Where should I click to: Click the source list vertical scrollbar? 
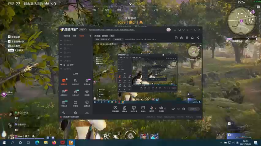tap(92, 58)
